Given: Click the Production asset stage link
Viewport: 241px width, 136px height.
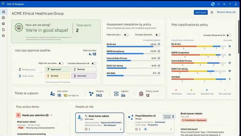Looking at the screenshot, I should coord(153,125).
